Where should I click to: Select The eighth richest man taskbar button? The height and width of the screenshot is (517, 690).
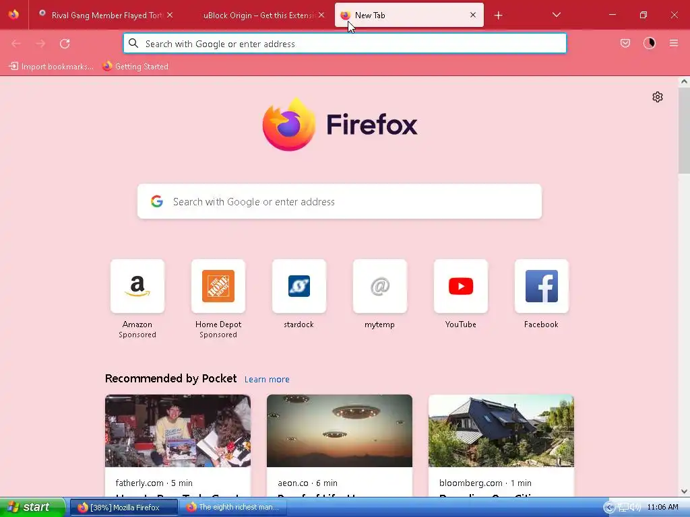click(233, 508)
